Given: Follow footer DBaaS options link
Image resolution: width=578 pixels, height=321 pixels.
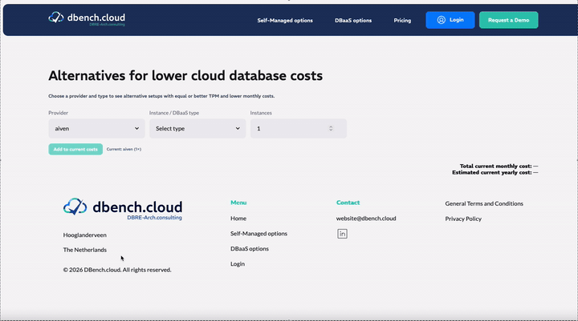Looking at the screenshot, I should pos(250,249).
